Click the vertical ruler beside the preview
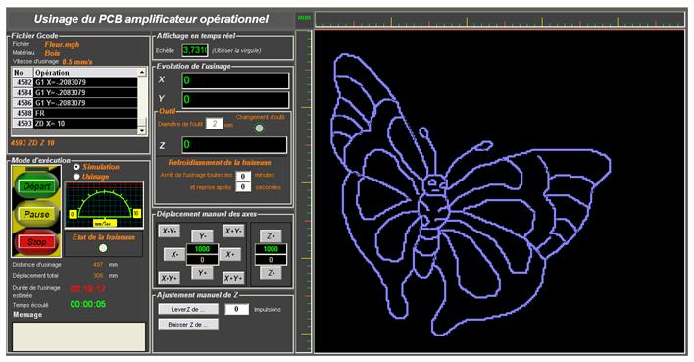The width and height of the screenshot is (694, 362). [304, 192]
